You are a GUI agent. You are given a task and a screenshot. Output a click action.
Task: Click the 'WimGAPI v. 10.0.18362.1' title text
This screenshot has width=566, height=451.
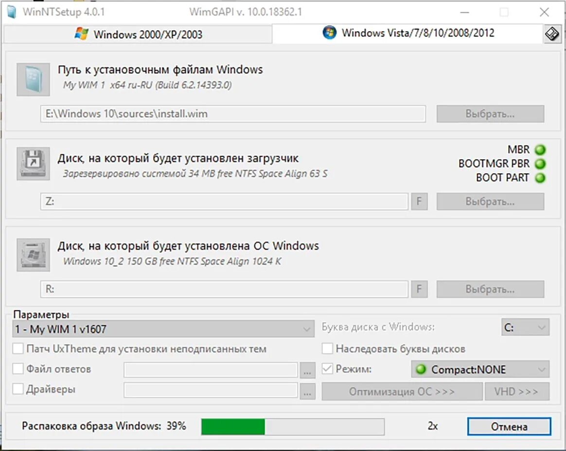(x=246, y=12)
